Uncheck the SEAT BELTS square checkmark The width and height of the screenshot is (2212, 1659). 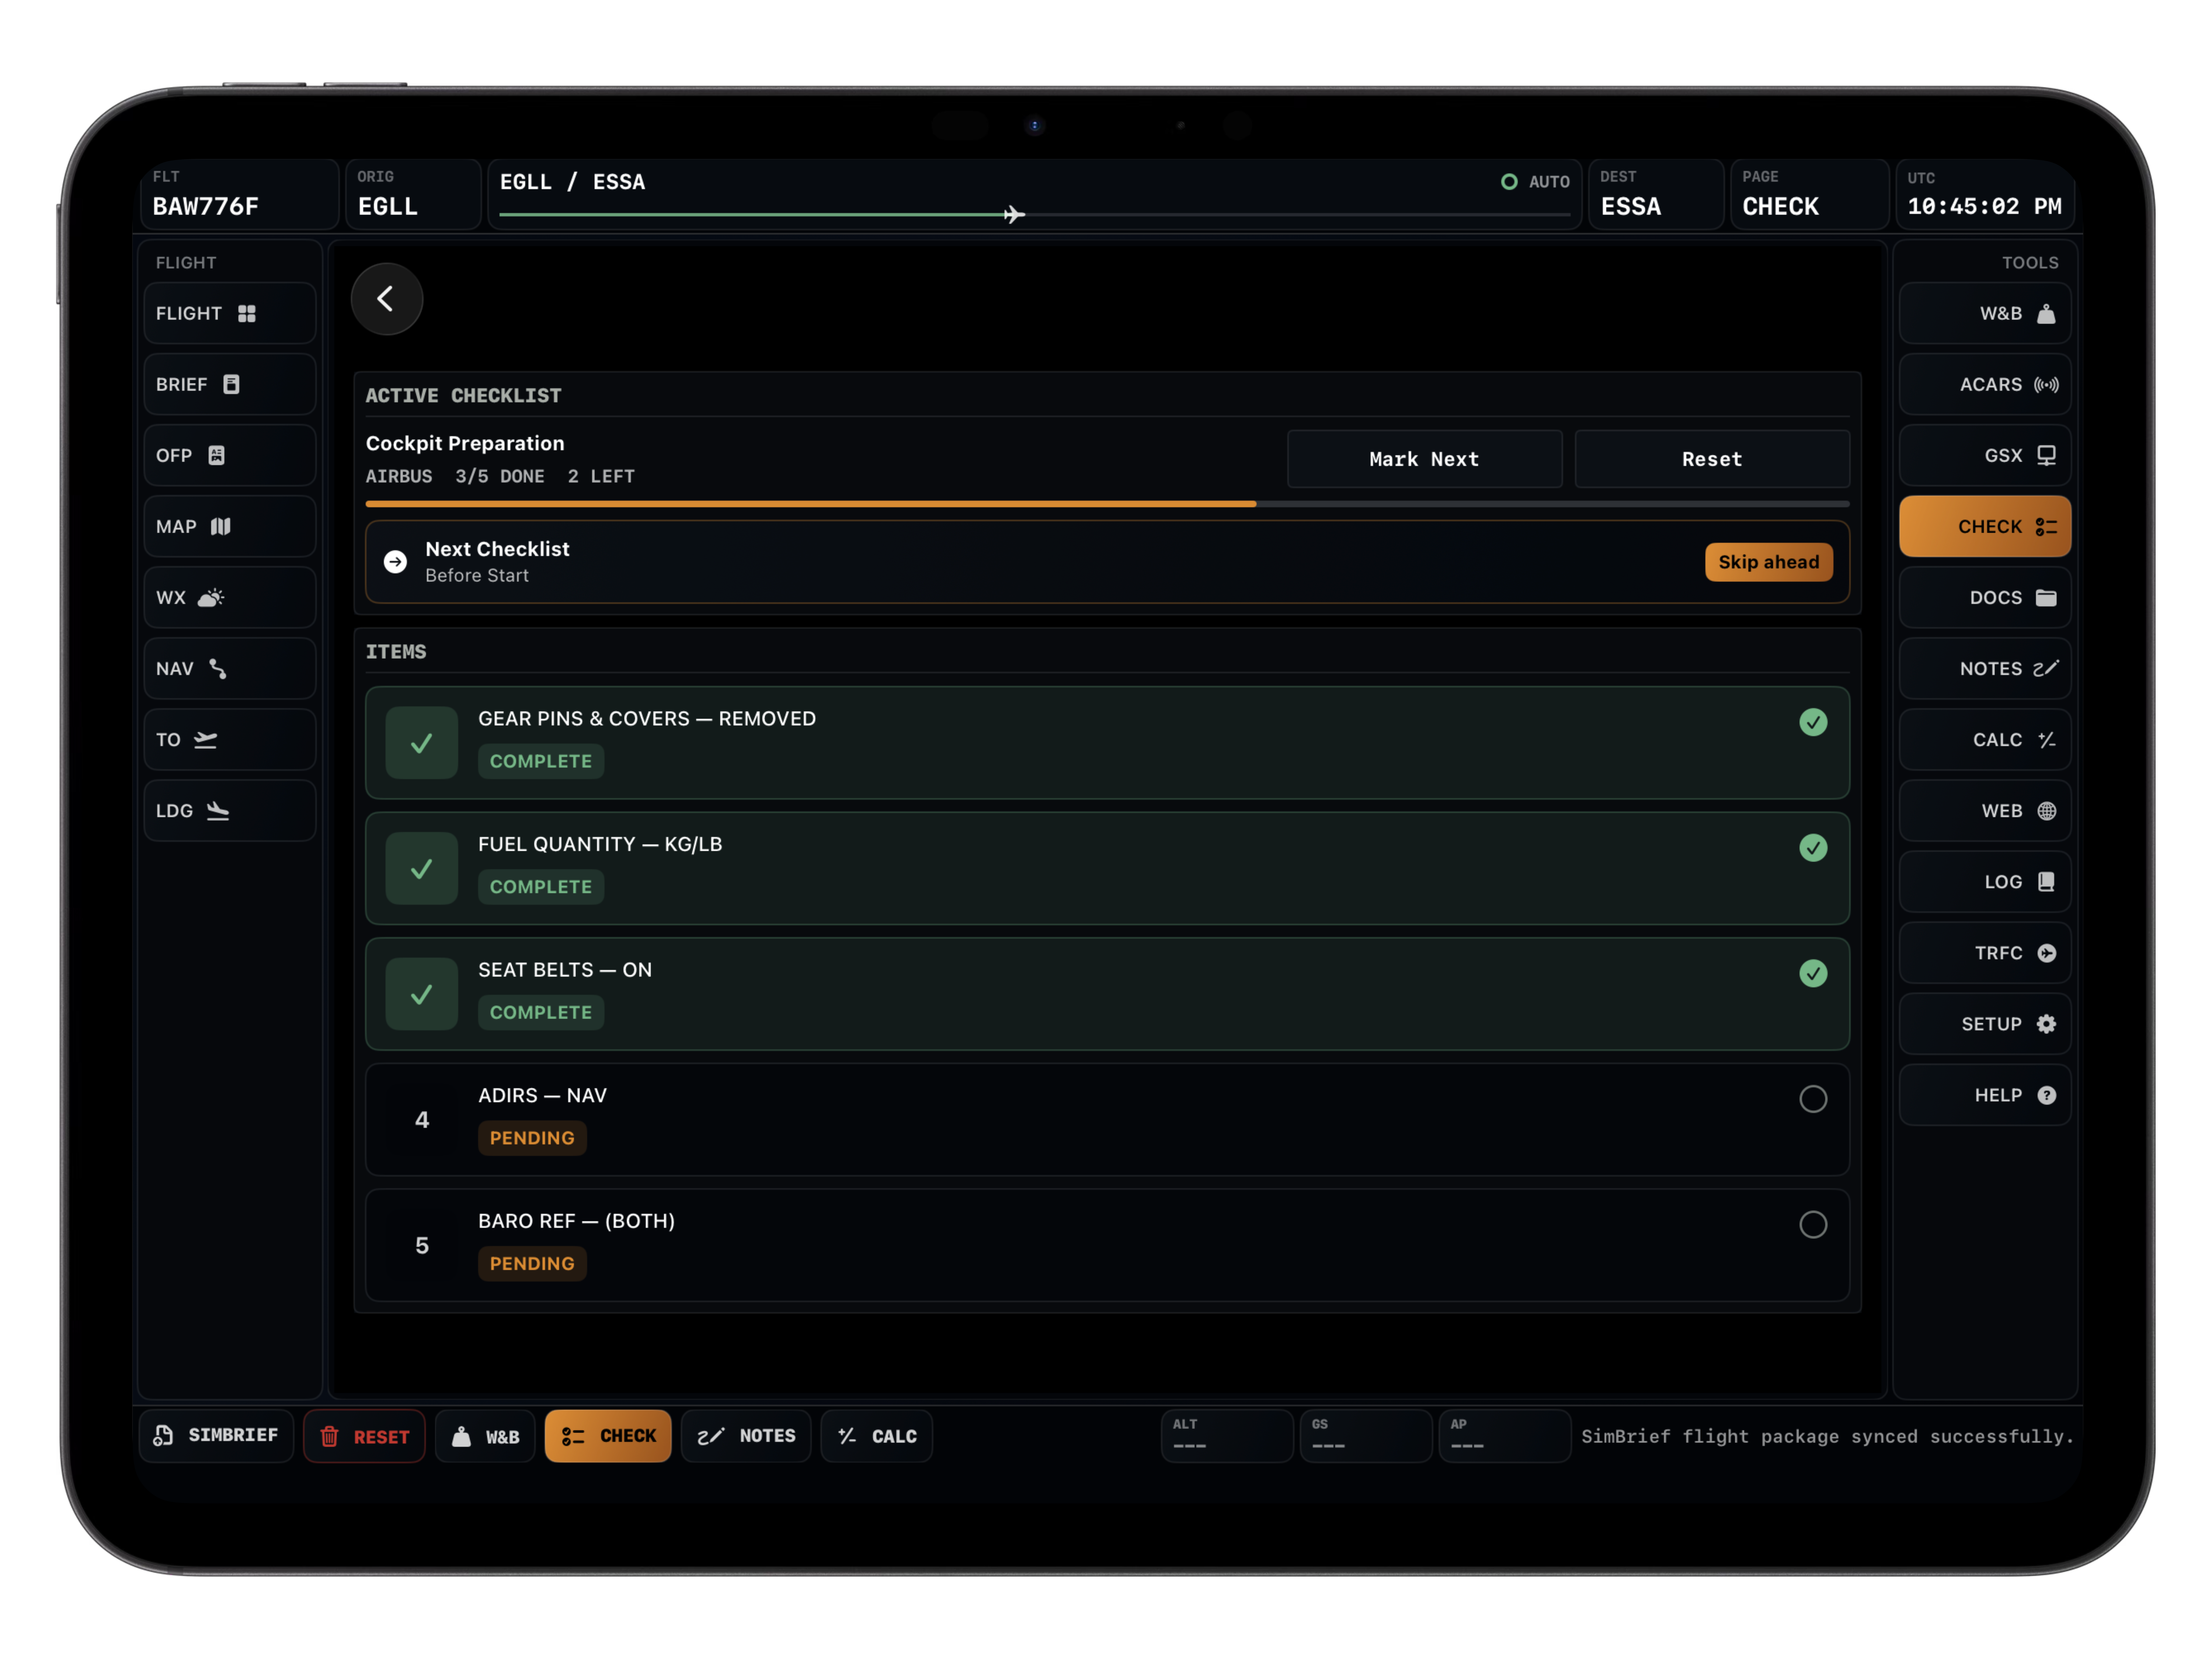tap(422, 994)
